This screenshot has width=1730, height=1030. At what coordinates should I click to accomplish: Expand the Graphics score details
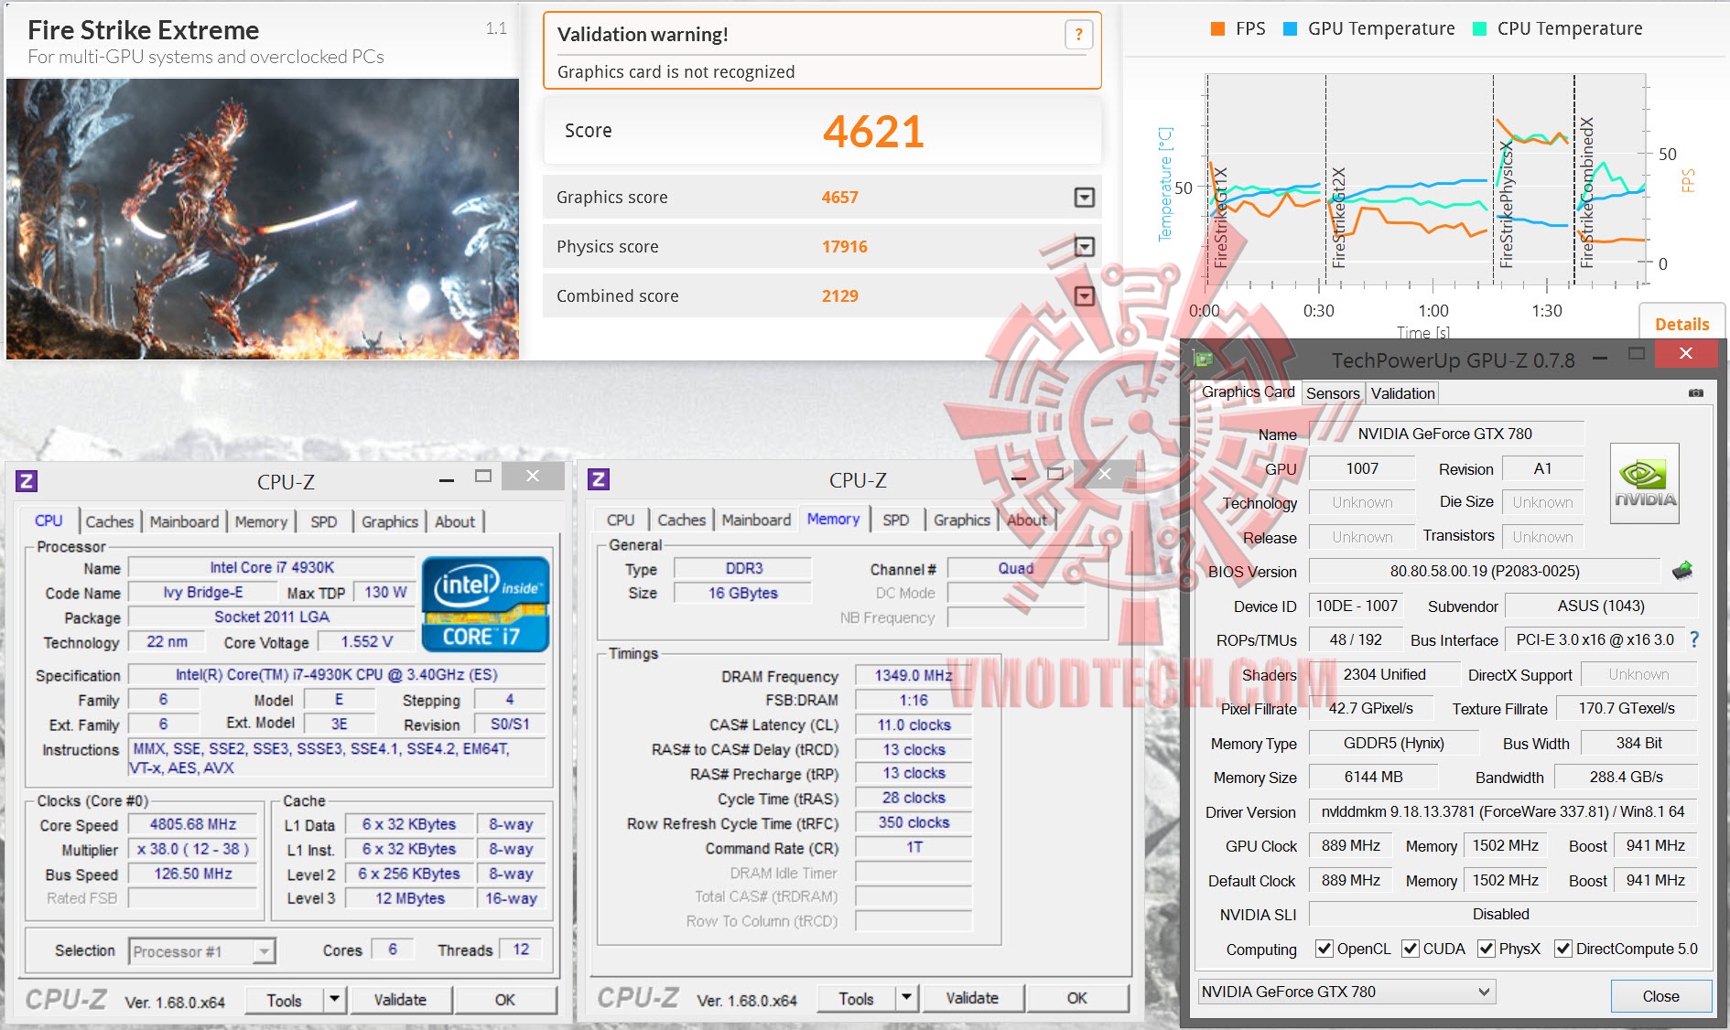tap(1084, 198)
